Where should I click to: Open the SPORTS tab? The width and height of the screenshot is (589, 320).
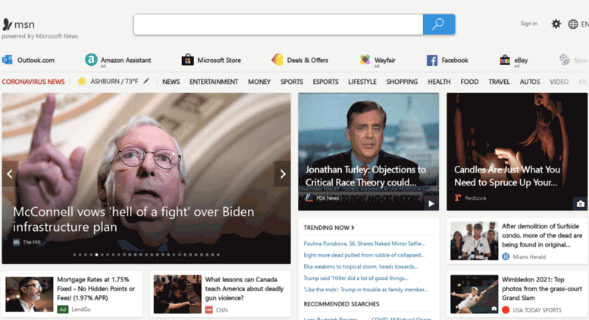292,82
